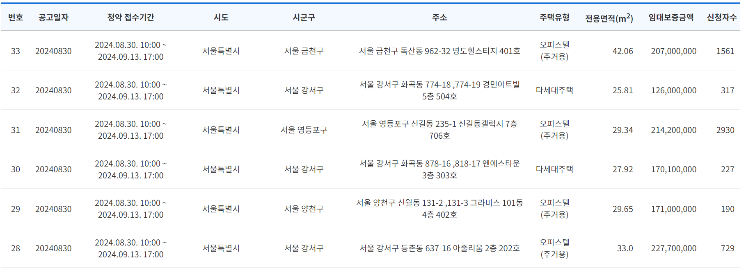Click area value 33.0
Viewport: 746px width, 268px height.
click(625, 248)
